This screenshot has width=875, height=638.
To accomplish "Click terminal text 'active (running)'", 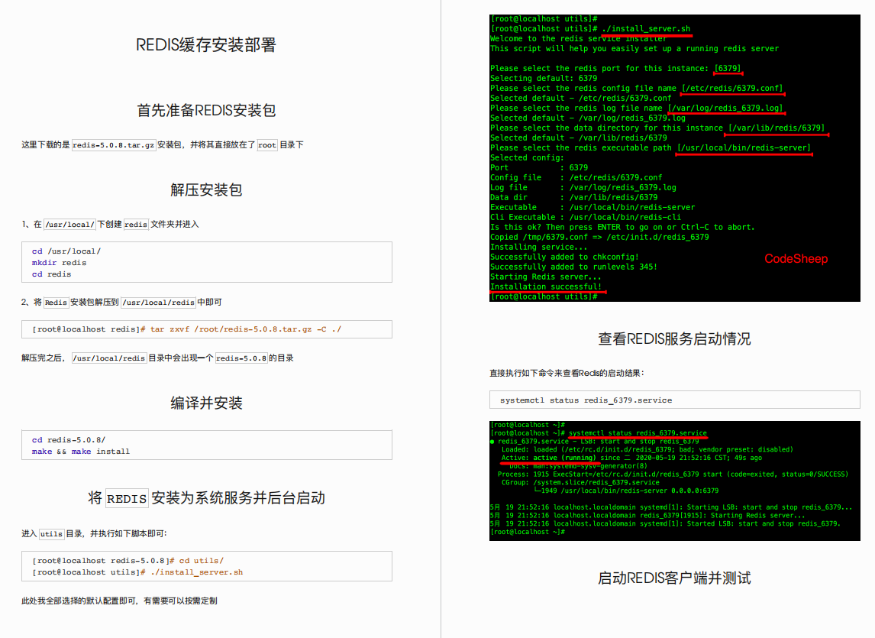I will [564, 458].
